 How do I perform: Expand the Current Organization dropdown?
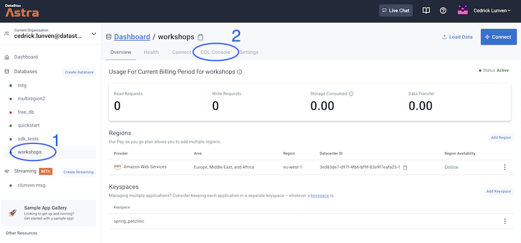pyautogui.click(x=94, y=33)
